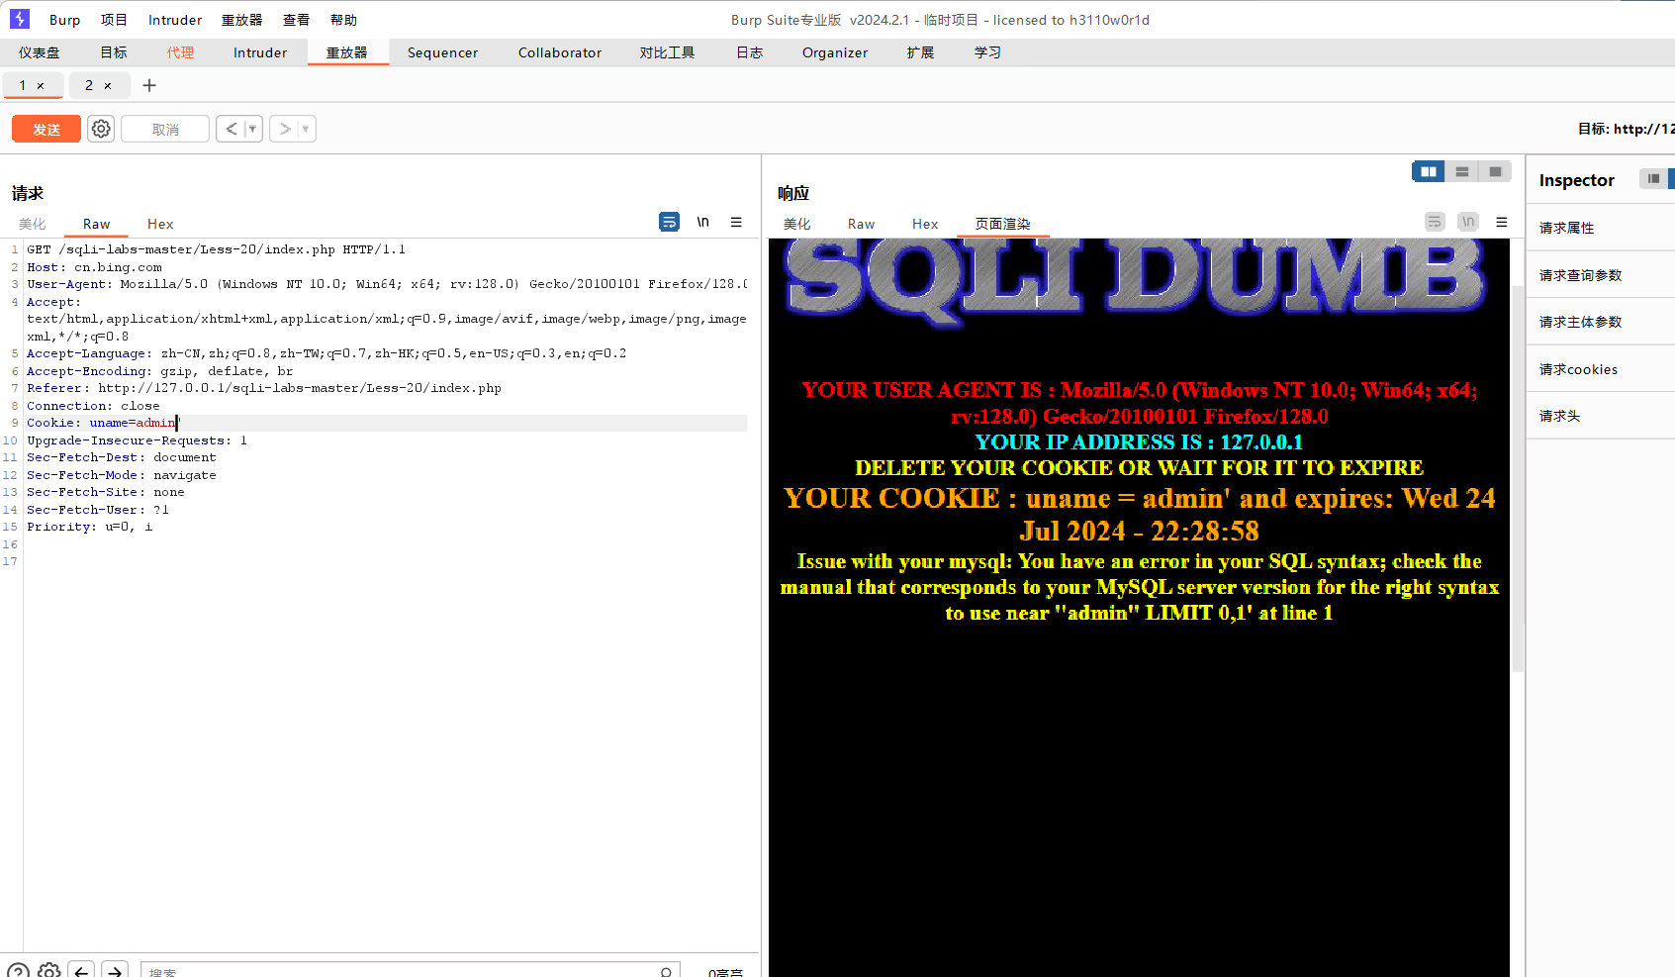
Task: Go to next request in history
Action: click(285, 129)
